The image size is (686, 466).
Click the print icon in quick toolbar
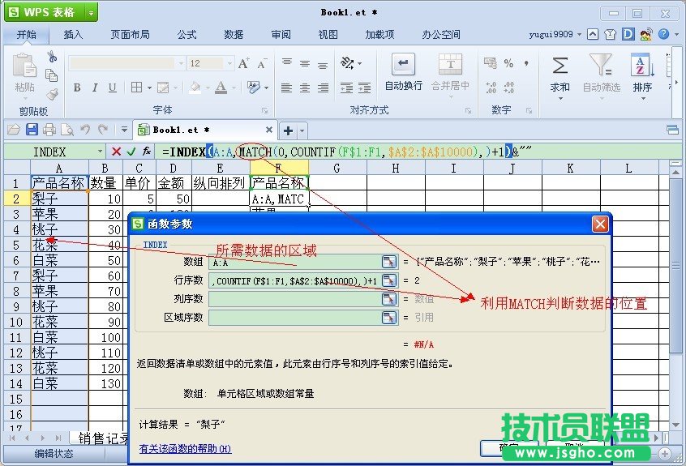[49, 130]
